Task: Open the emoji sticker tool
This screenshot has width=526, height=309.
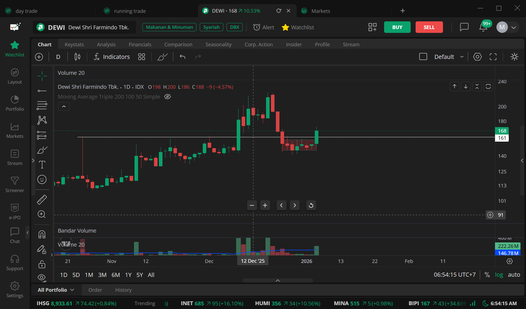Action: tap(42, 179)
